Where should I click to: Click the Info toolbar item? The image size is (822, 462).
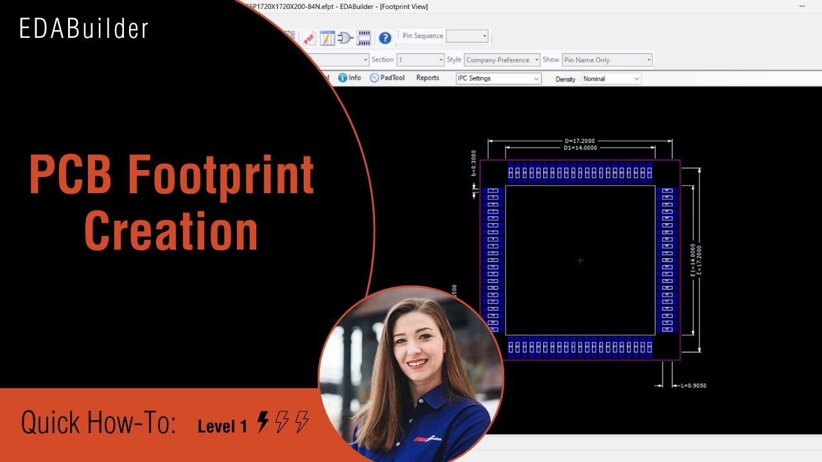[x=349, y=78]
